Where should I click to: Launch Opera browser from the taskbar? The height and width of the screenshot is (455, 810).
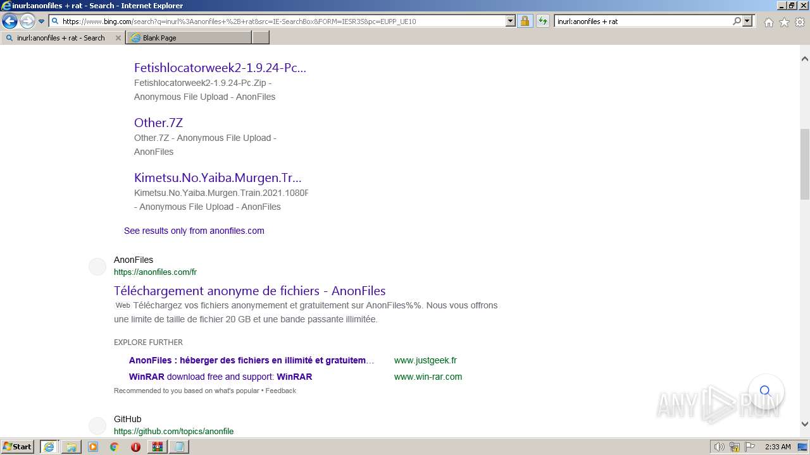pyautogui.click(x=135, y=447)
